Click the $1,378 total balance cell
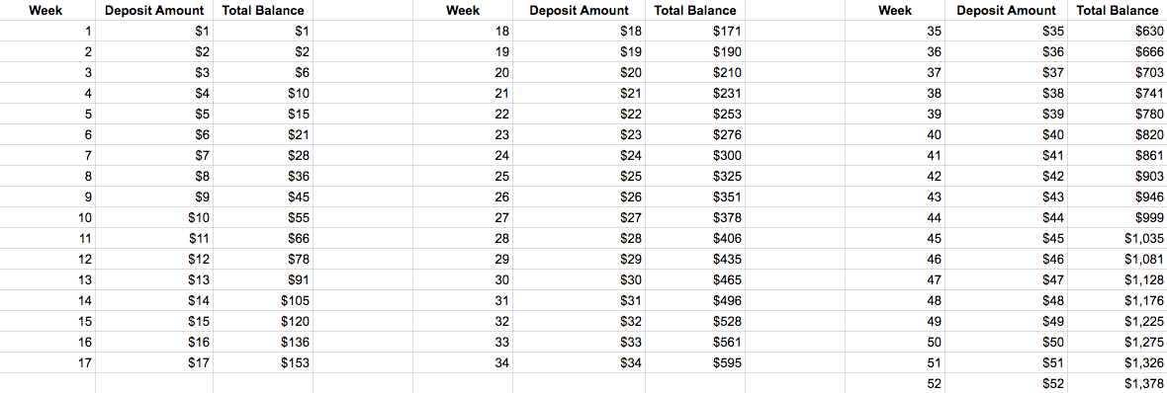The image size is (1167, 393). coord(1118,384)
